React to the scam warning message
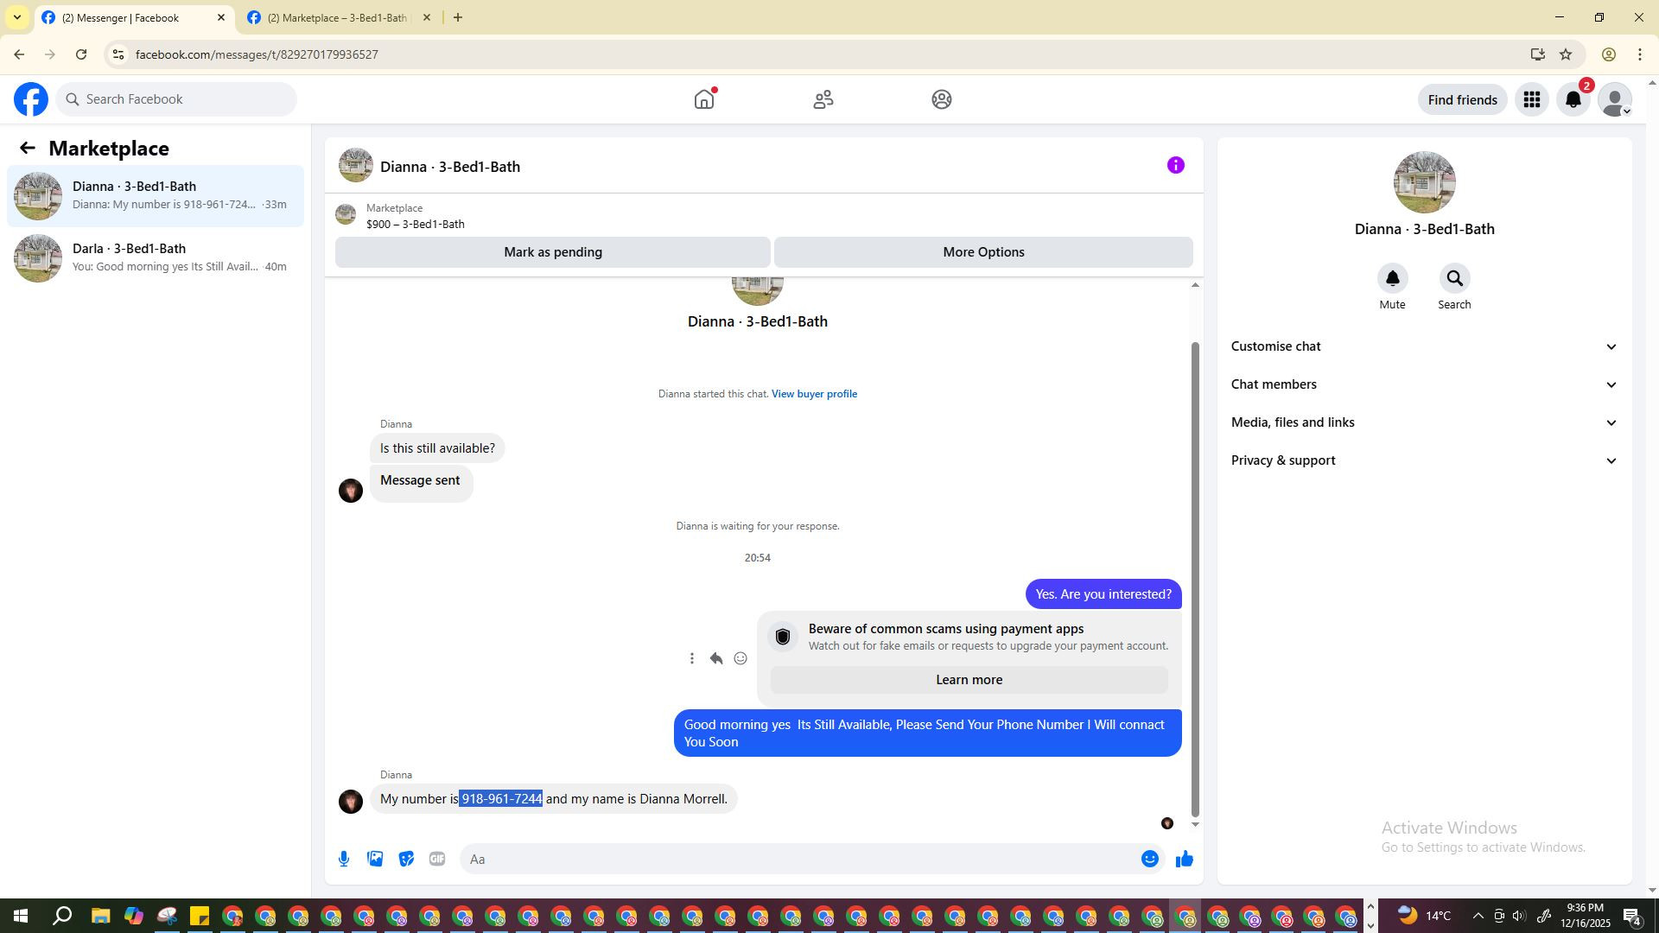This screenshot has height=933, width=1659. (741, 658)
